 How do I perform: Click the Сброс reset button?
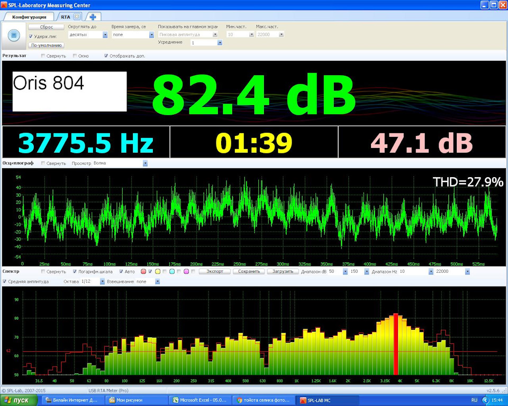[x=47, y=27]
